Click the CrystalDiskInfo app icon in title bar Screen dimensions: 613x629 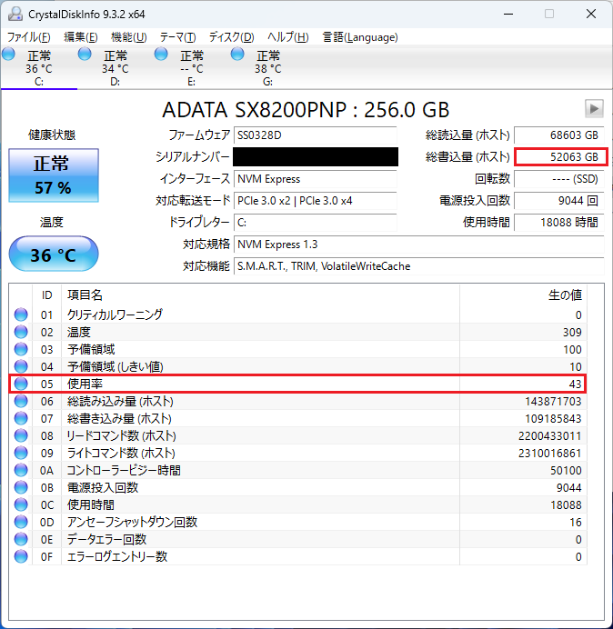(15, 14)
